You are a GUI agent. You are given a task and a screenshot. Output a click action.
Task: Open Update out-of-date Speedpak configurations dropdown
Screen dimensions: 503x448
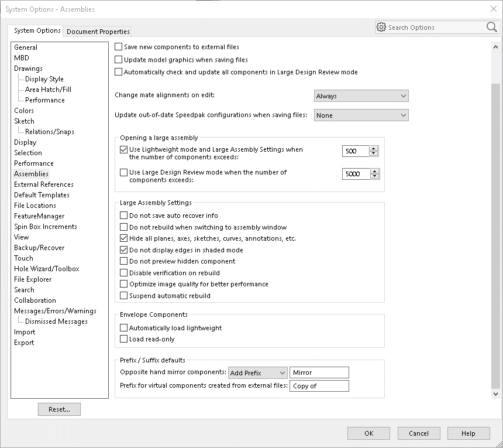tap(361, 115)
